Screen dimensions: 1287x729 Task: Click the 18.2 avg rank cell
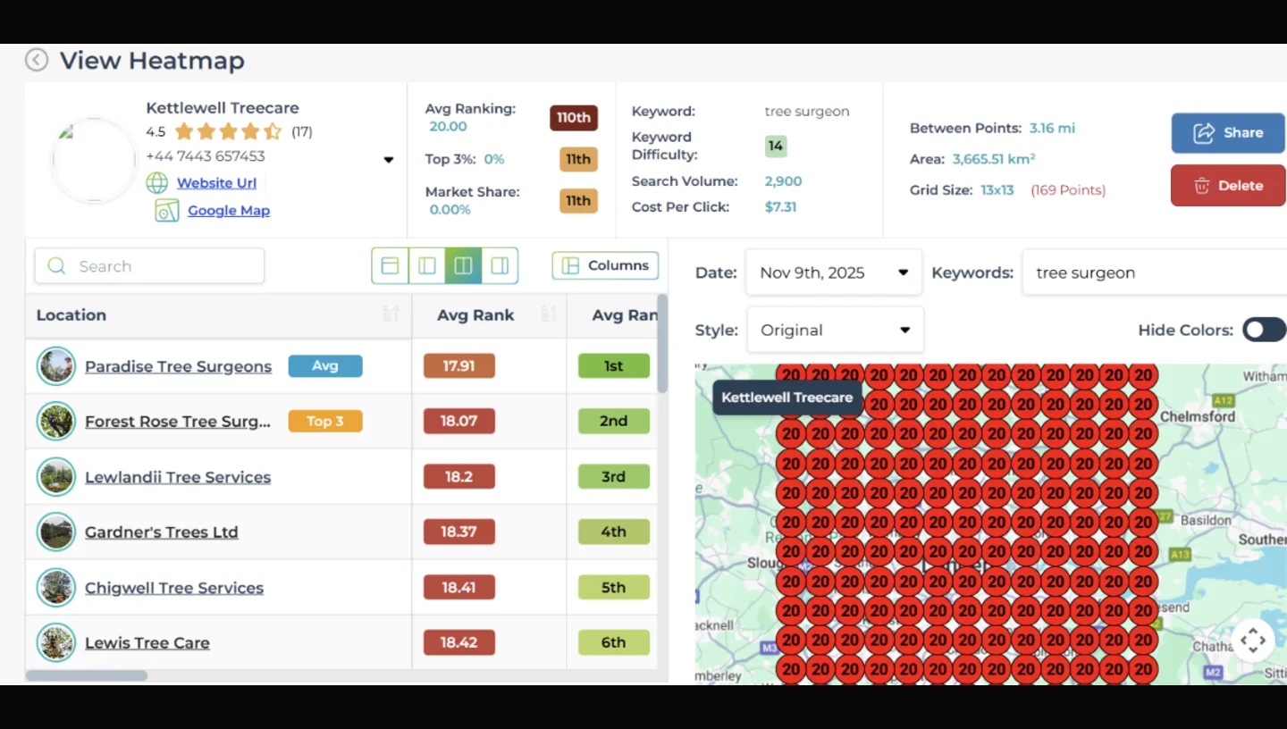[458, 477]
